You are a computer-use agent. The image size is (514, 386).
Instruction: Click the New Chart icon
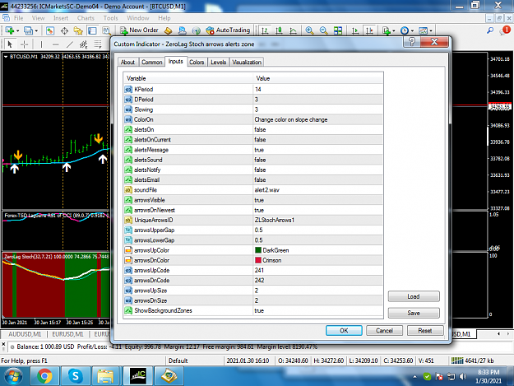coord(12,30)
